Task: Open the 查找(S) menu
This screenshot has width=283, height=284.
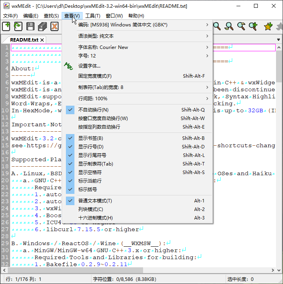Action: [x=51, y=16]
